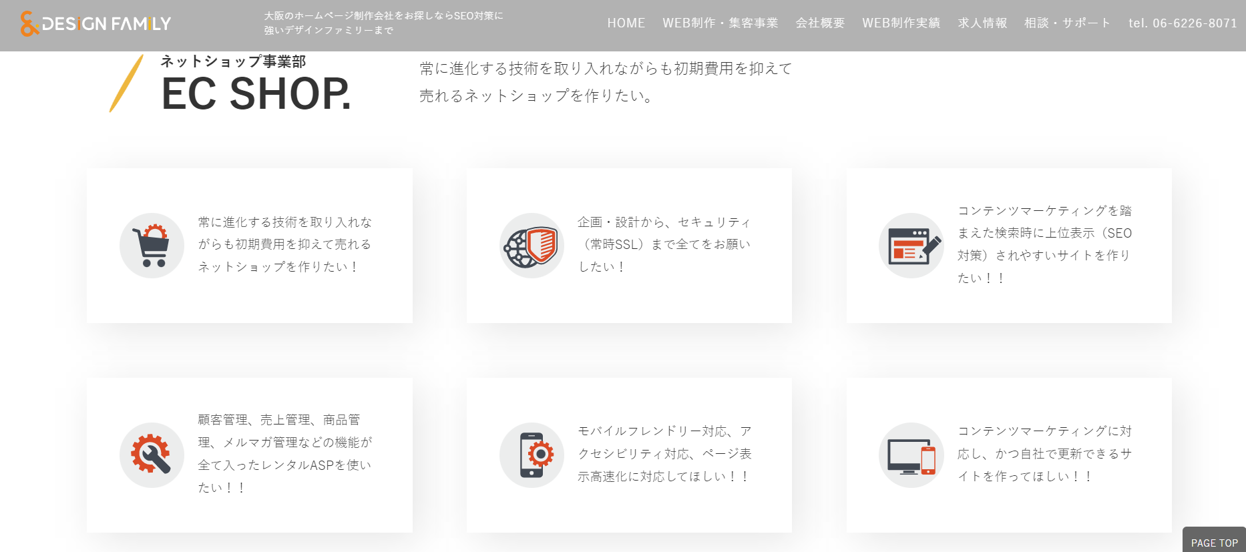Click the browser window with pencil icon
This screenshot has height=552, width=1246.
point(911,246)
